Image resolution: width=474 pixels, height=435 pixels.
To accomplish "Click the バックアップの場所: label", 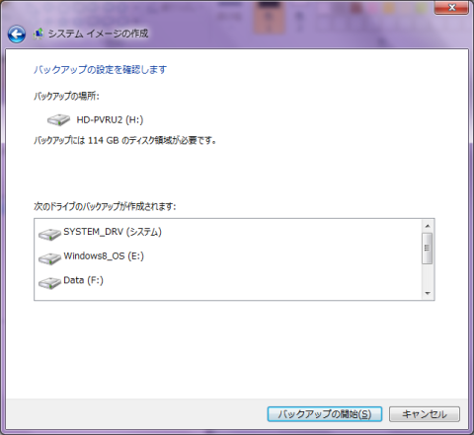I will point(66,96).
